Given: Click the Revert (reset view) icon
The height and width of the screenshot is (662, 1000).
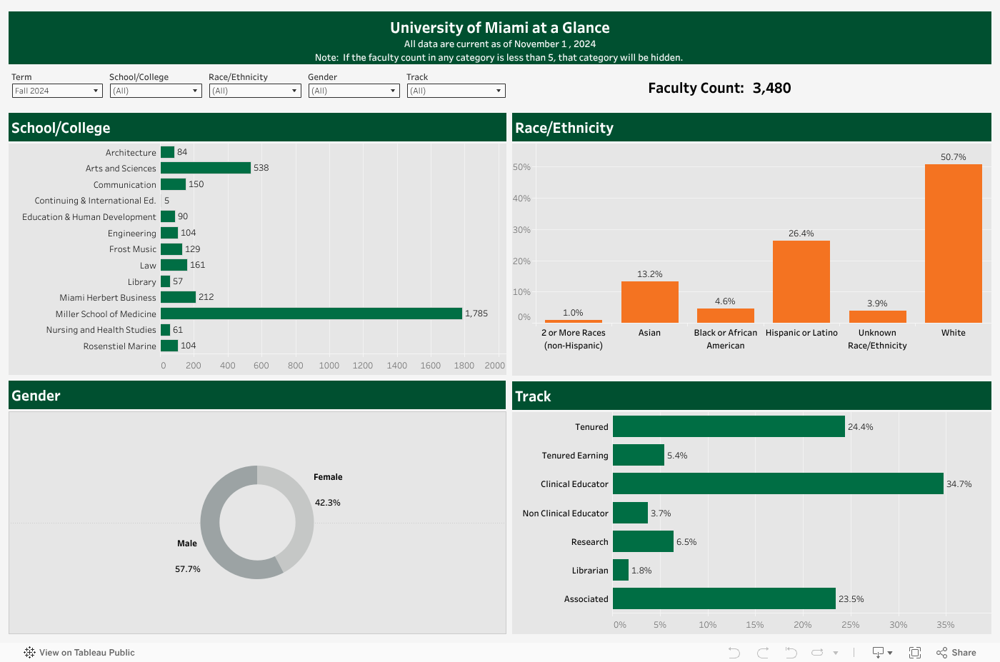Looking at the screenshot, I should (791, 653).
